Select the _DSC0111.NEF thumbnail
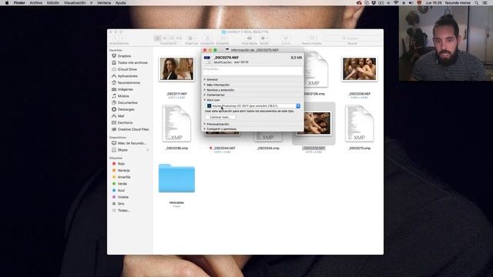Image resolution: width=493 pixels, height=277 pixels. coord(176,68)
